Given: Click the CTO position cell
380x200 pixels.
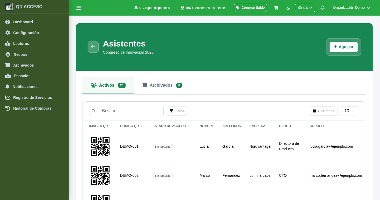Looking at the screenshot, I should pos(283,175).
